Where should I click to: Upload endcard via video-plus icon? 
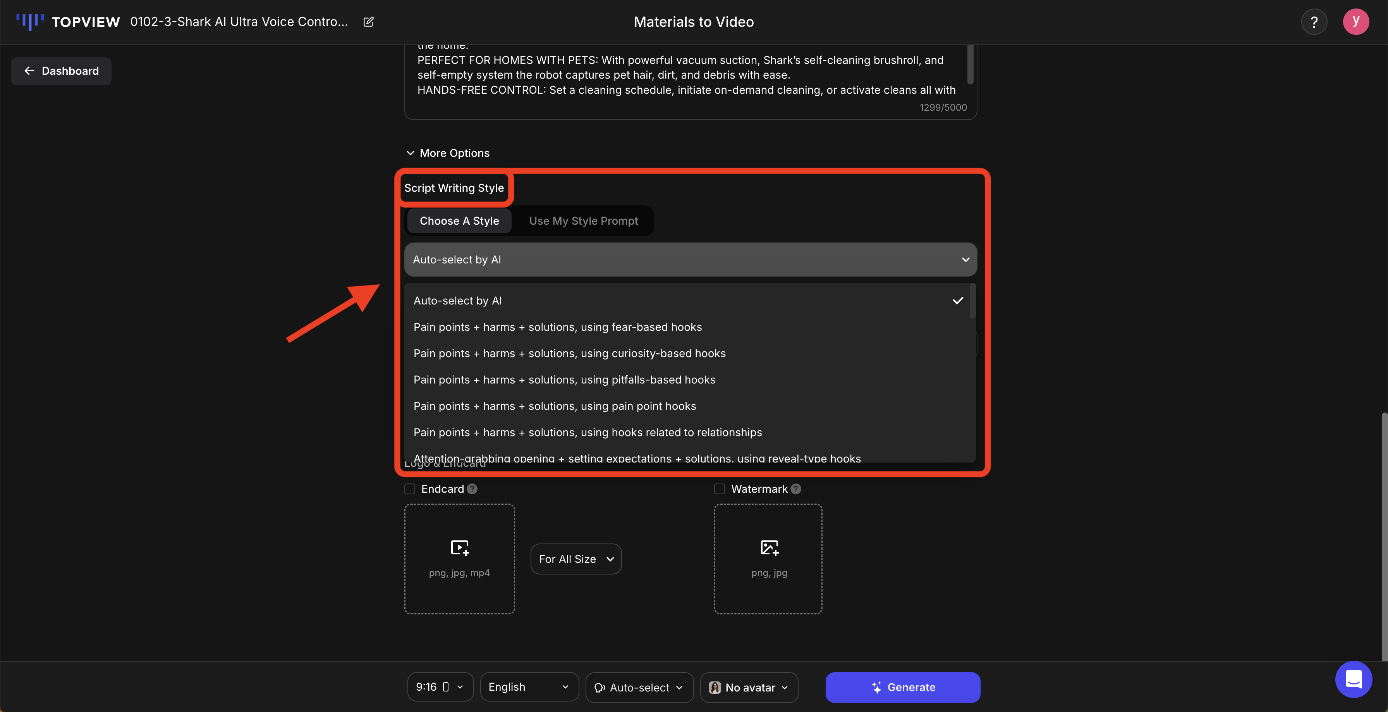(460, 548)
